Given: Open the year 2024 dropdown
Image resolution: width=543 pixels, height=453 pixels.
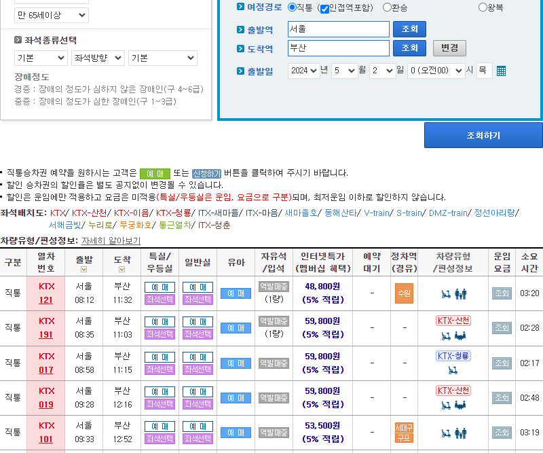Looking at the screenshot, I should 303,71.
